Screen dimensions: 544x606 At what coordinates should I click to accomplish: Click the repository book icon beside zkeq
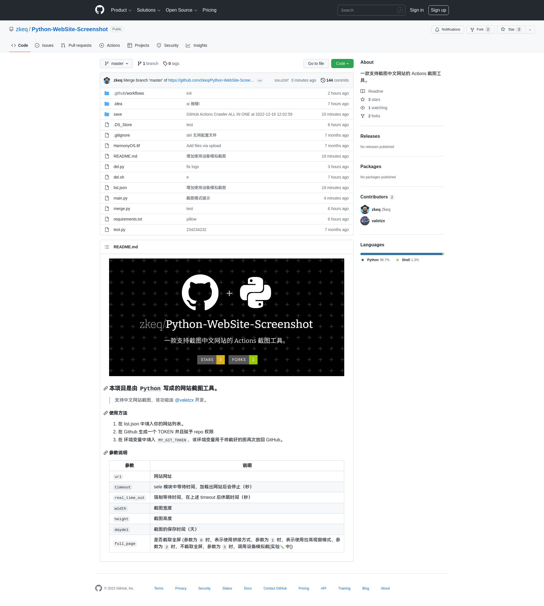pyautogui.click(x=11, y=29)
